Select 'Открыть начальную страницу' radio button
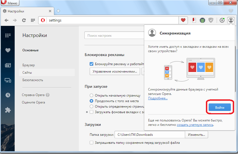238x154 pixels. [91, 95]
